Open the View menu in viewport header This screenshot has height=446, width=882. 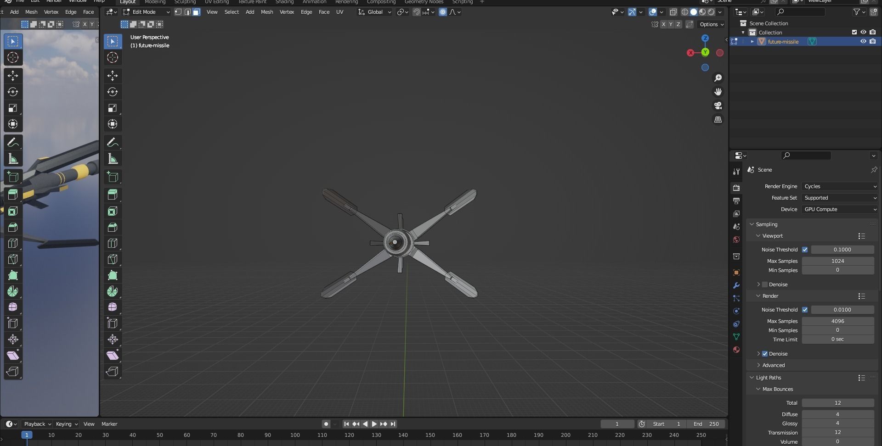tap(212, 12)
